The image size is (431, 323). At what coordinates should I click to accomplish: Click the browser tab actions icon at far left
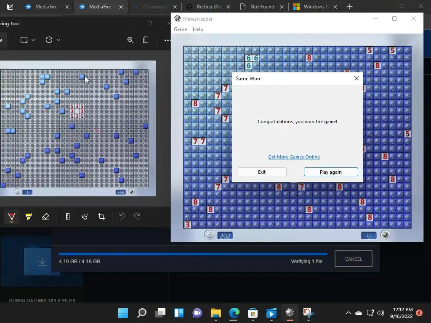click(x=10, y=7)
